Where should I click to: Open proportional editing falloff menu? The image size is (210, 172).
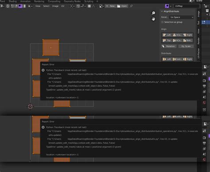(x=93, y=6)
